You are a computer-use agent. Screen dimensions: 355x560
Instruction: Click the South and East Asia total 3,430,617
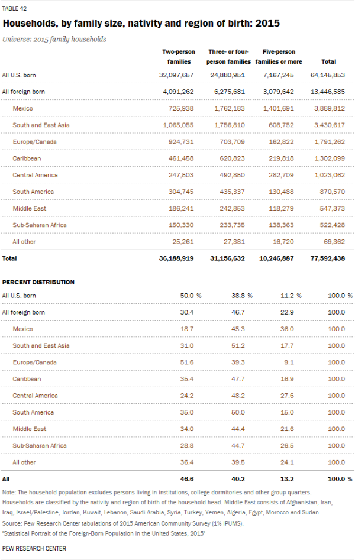coord(330,125)
